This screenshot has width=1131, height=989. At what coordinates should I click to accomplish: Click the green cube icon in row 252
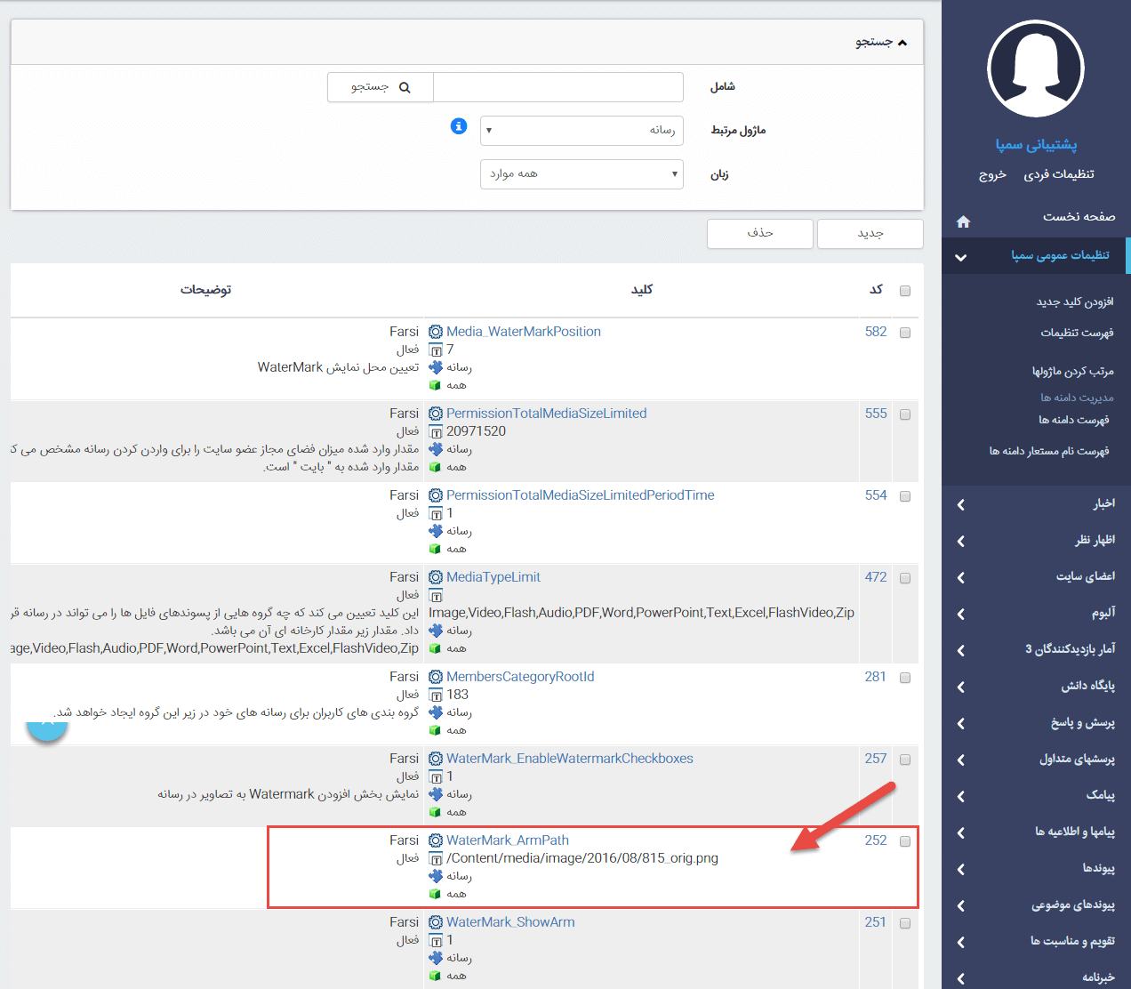[x=436, y=894]
